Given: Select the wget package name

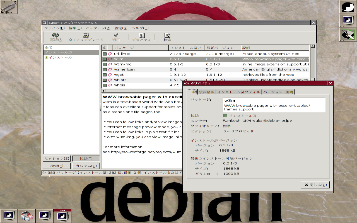Looking at the screenshot, I should pos(119,75).
